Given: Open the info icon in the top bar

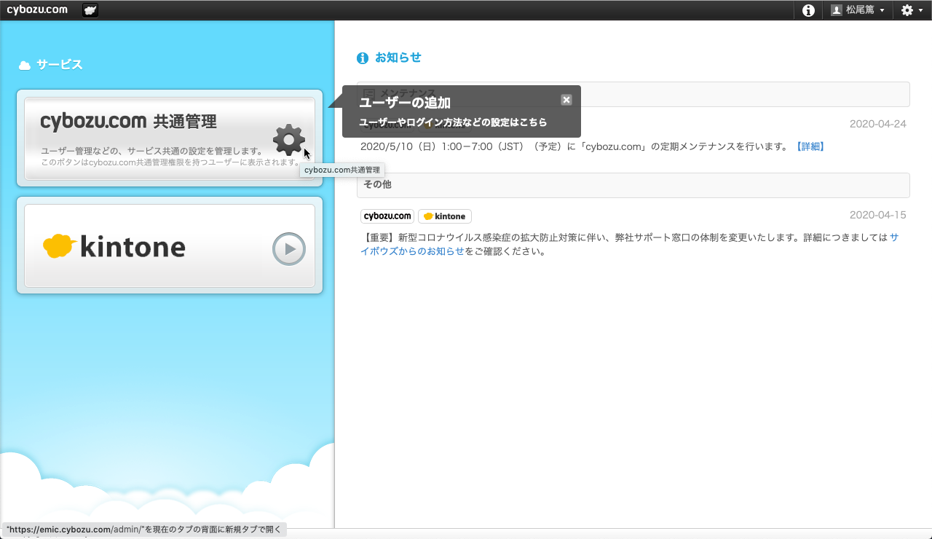Looking at the screenshot, I should coord(808,10).
